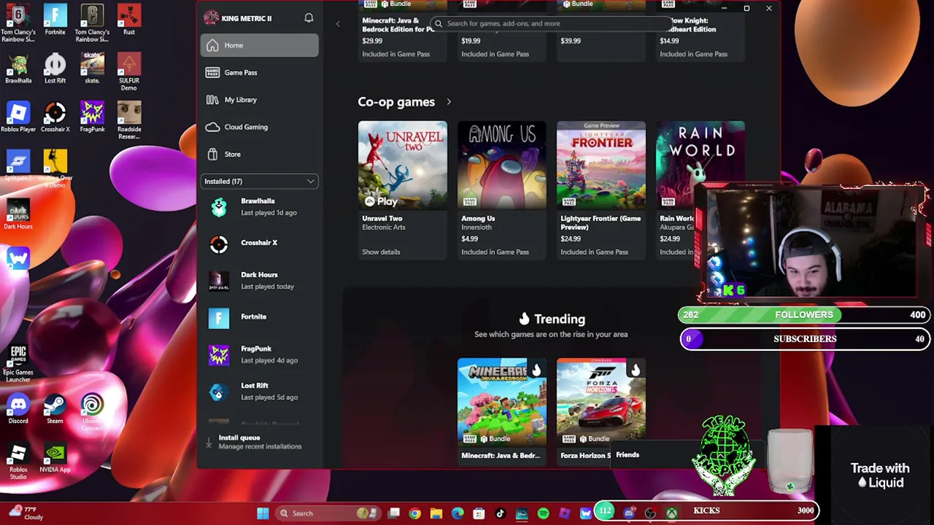
Task: Click the $4.99 price under Among Us
Action: coord(469,239)
